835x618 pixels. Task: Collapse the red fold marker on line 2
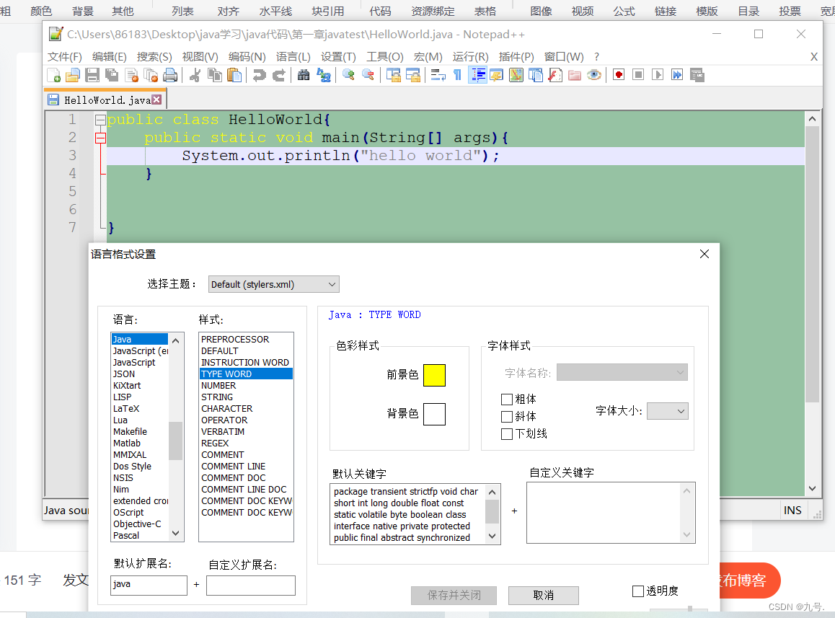pyautogui.click(x=100, y=138)
